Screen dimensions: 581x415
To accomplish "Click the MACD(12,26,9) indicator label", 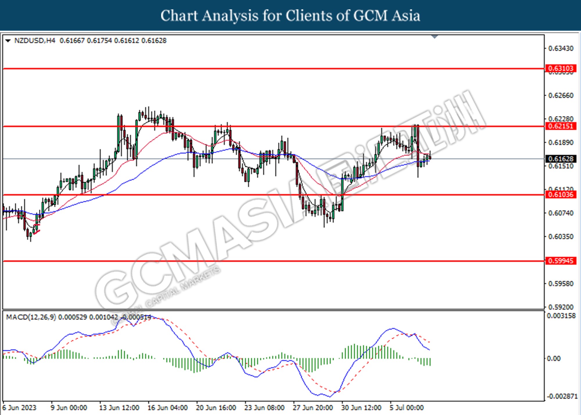I will coord(31,317).
